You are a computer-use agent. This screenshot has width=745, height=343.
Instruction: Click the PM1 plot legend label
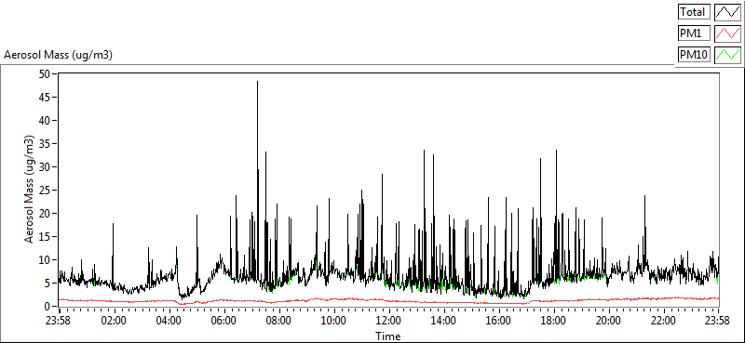694,33
